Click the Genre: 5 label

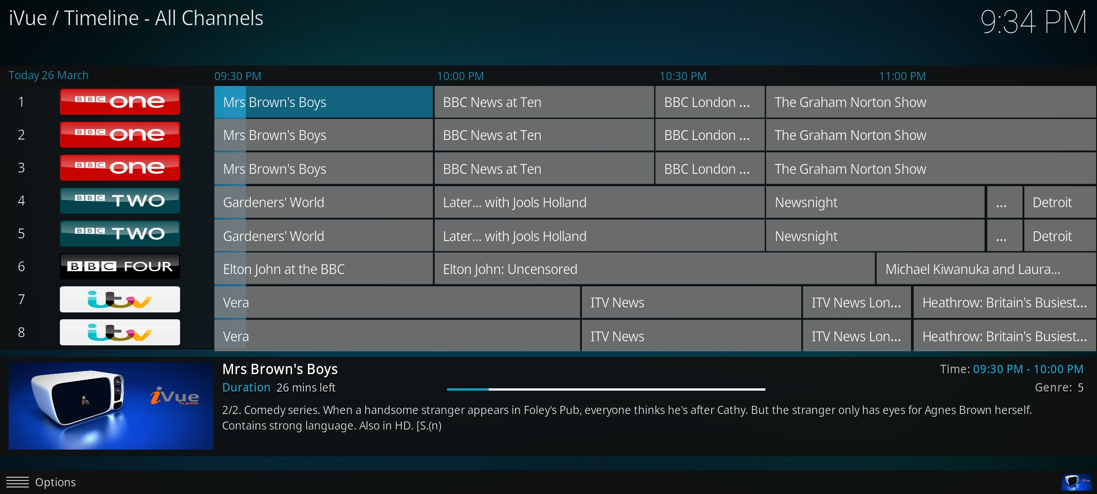[1059, 387]
